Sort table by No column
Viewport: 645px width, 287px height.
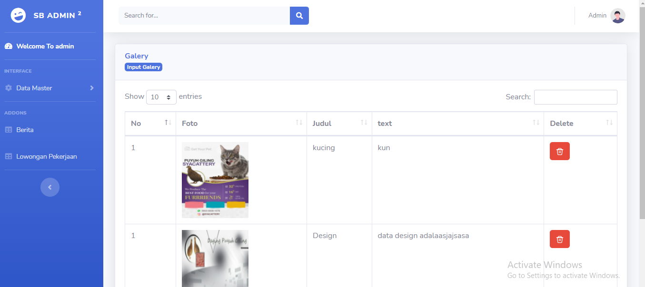pyautogui.click(x=150, y=124)
